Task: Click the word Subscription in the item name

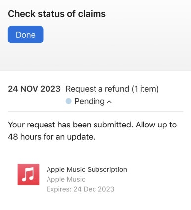Action: coord(107,169)
